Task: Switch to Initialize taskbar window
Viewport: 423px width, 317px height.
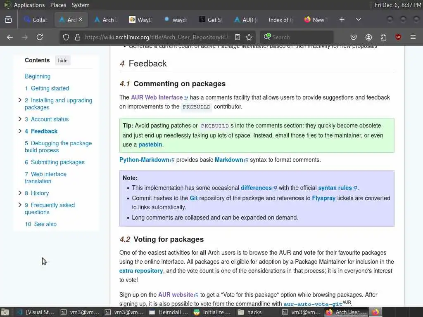Action: [213, 312]
